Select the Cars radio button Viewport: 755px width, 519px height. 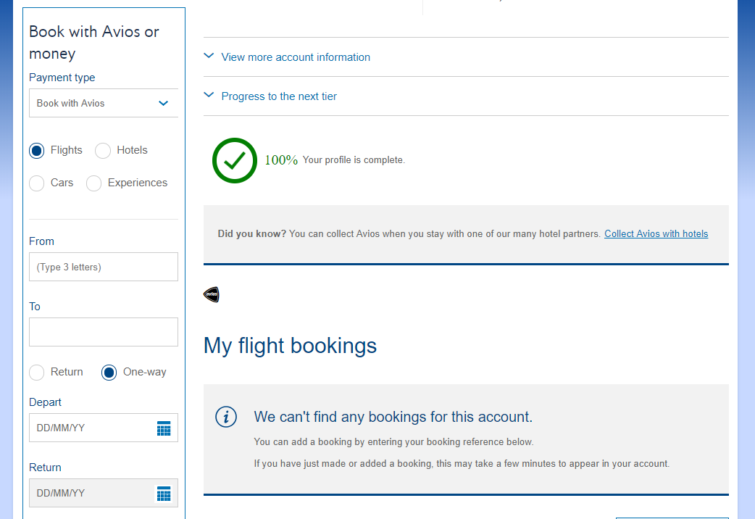(x=37, y=183)
